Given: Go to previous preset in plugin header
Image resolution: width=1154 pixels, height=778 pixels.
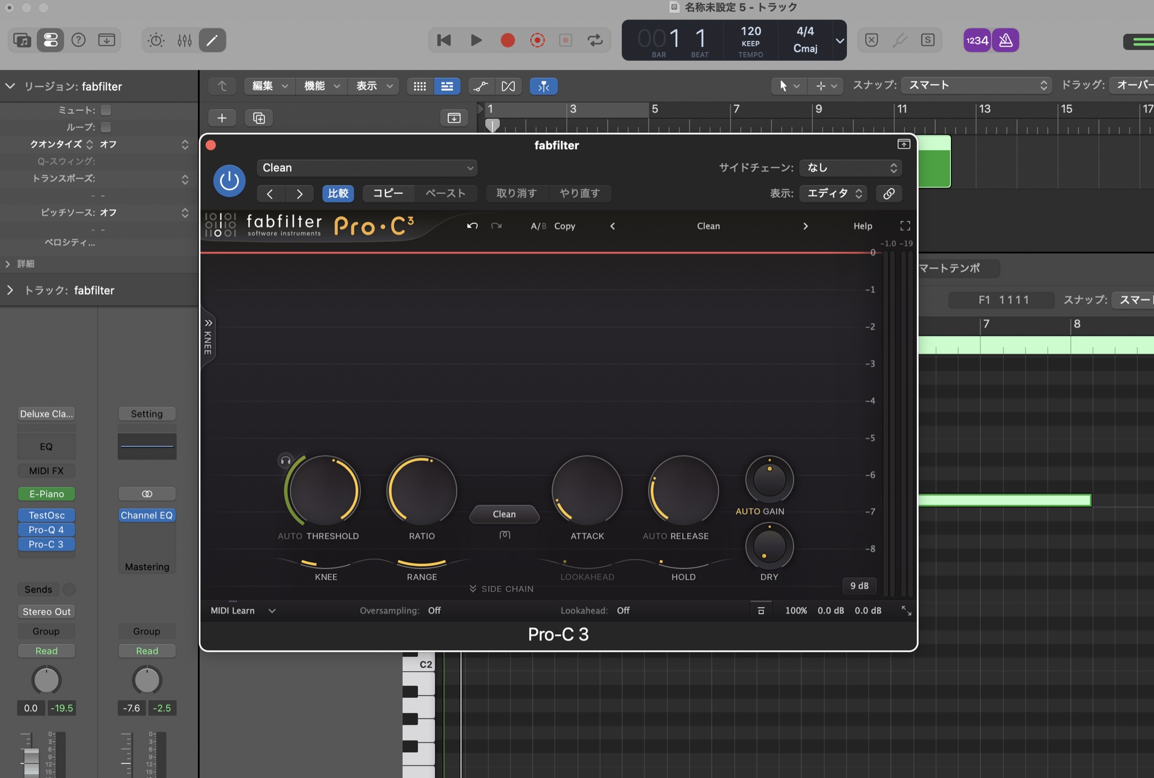Looking at the screenshot, I should (270, 194).
